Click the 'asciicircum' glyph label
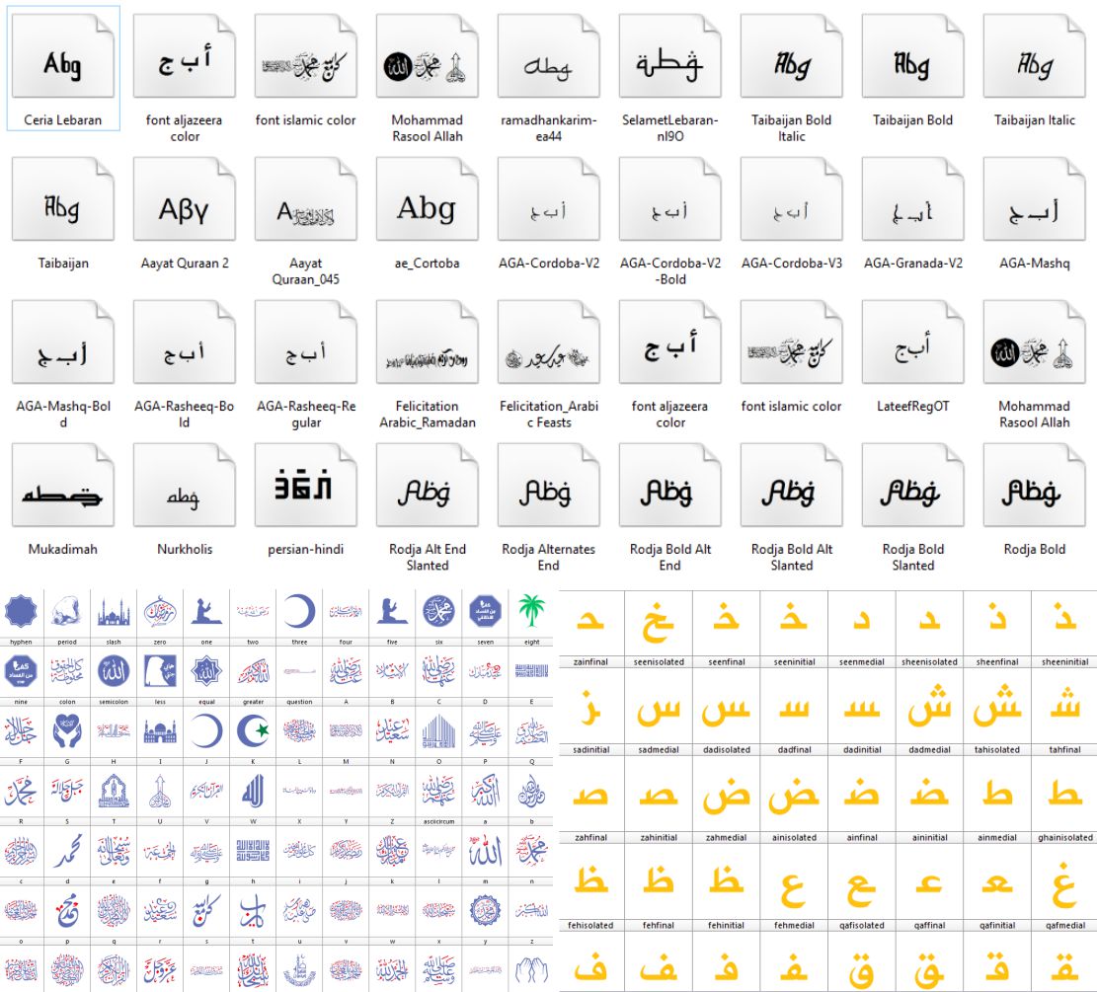Viewport: 1097px width, 992px height. pyautogui.click(x=438, y=821)
